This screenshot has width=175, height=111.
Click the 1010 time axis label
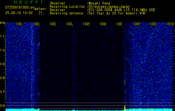tap(170, 24)
